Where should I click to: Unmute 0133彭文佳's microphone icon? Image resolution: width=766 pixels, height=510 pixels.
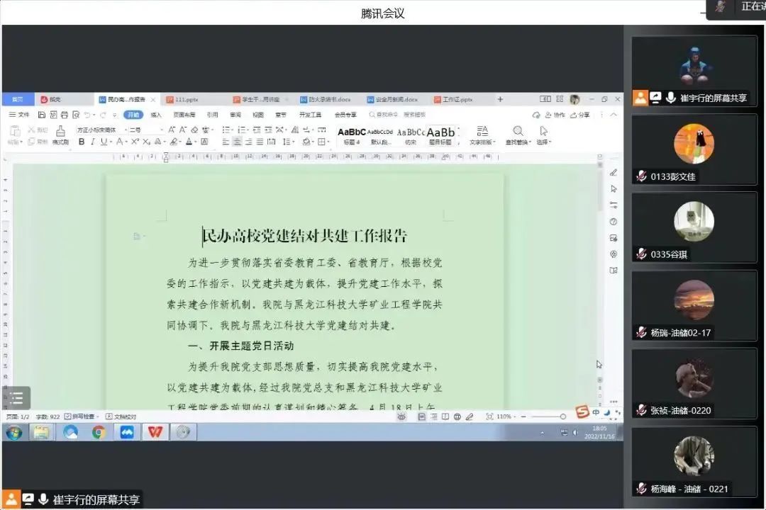tap(641, 176)
